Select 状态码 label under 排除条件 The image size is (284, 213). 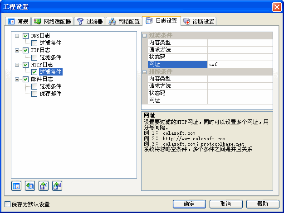tap(157, 93)
